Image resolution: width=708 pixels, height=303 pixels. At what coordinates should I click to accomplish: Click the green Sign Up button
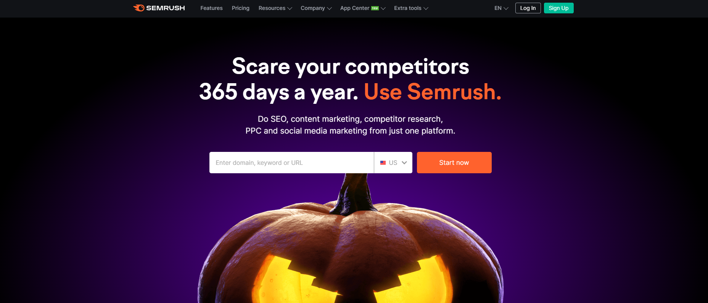[x=558, y=8]
